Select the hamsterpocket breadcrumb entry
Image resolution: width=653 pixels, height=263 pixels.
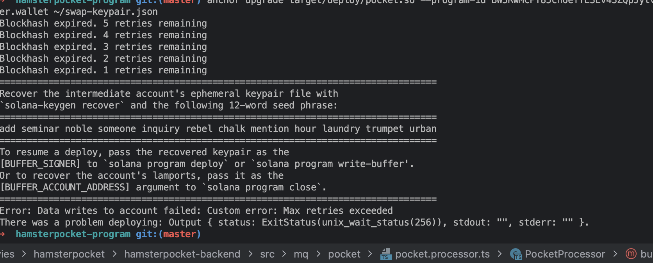point(69,254)
